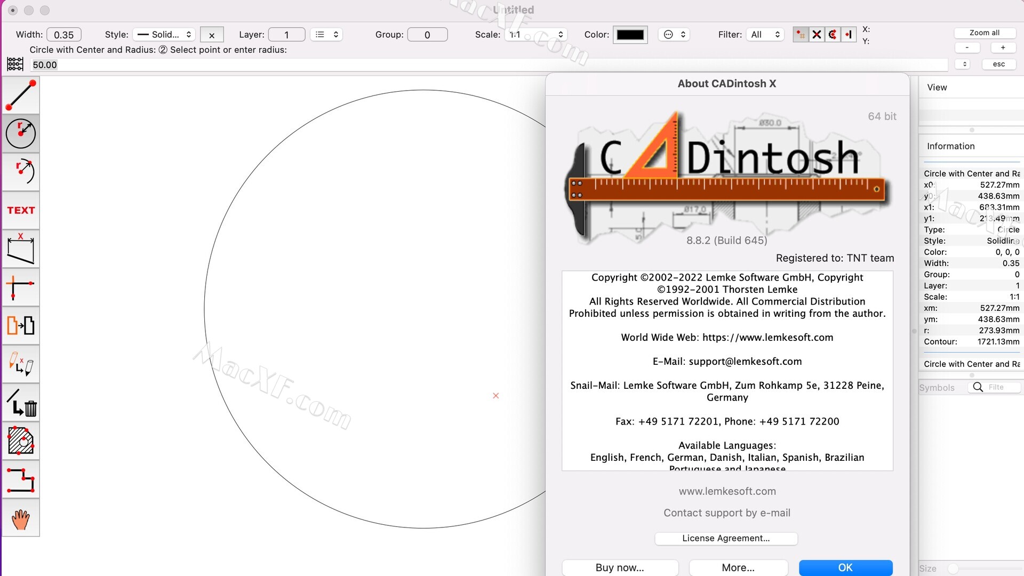Confirm the About dialog with OK
Image resolution: width=1024 pixels, height=576 pixels.
tap(845, 567)
